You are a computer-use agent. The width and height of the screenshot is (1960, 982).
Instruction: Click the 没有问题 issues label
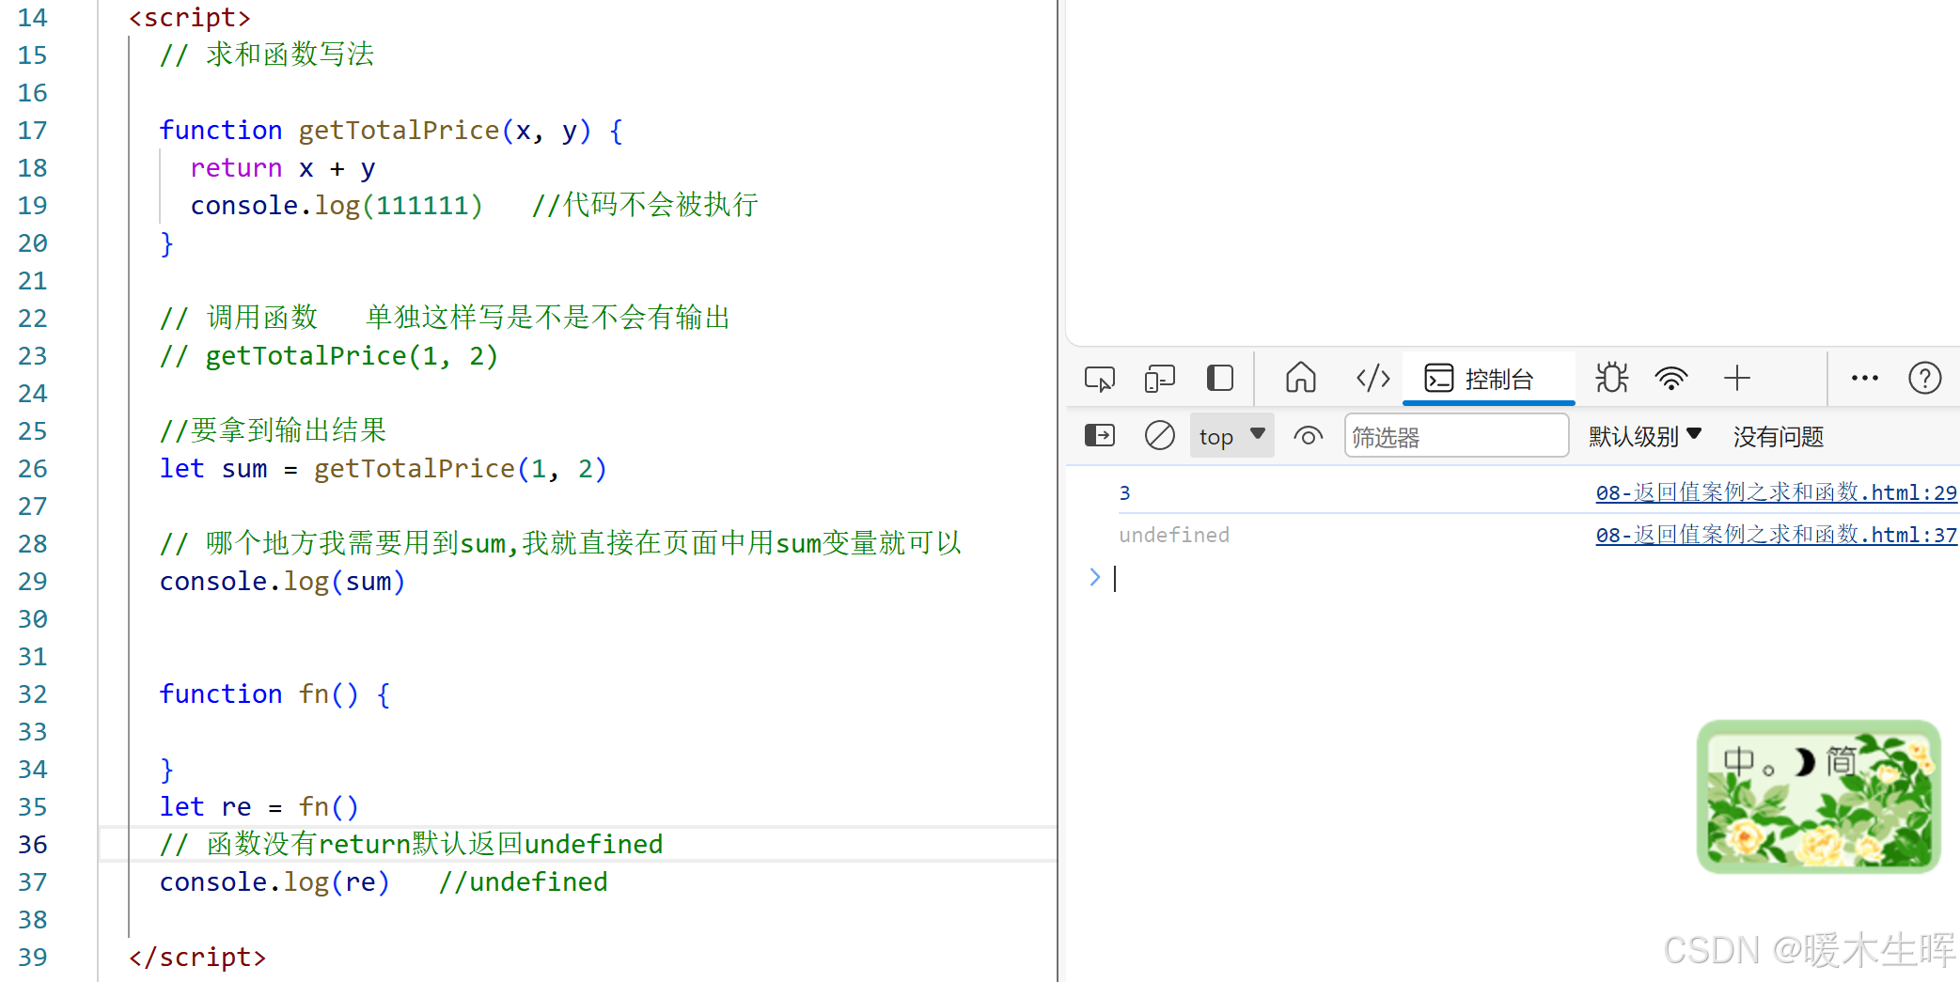(1779, 436)
